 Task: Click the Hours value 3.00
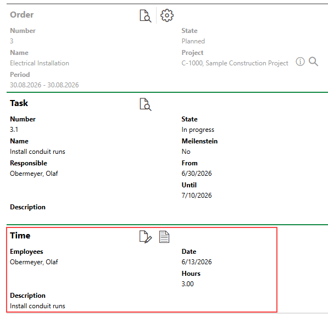click(188, 284)
